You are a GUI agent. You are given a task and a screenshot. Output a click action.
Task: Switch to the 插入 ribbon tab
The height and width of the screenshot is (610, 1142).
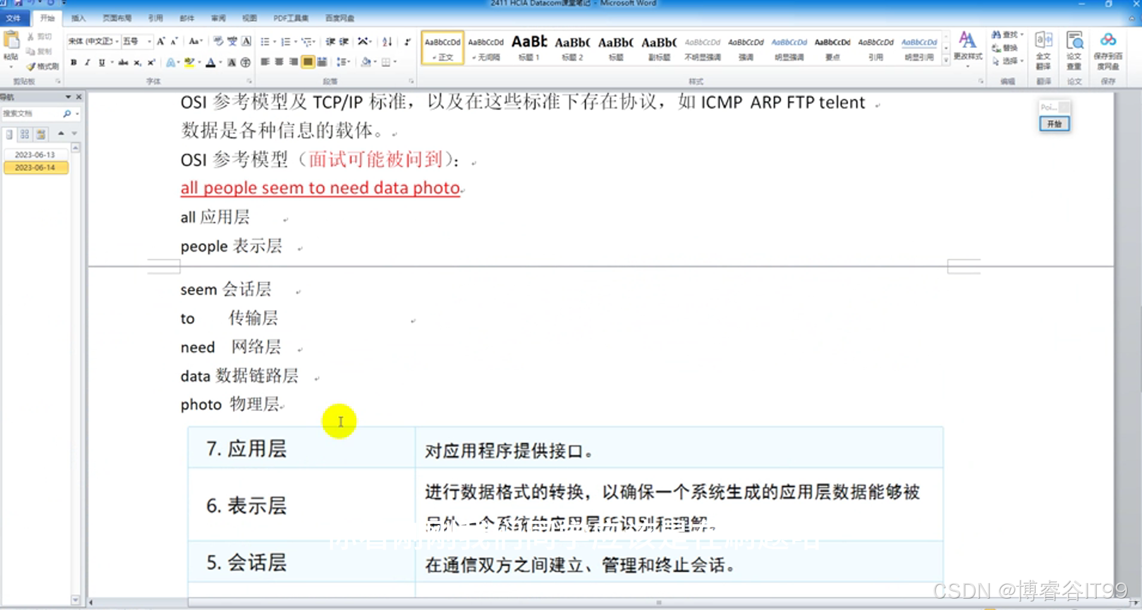[x=78, y=18]
